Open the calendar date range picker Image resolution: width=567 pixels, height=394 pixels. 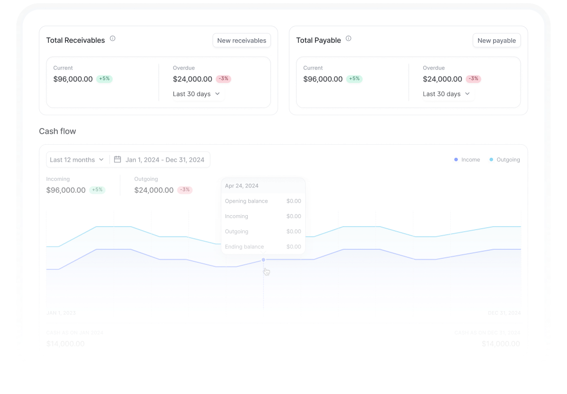(118, 159)
